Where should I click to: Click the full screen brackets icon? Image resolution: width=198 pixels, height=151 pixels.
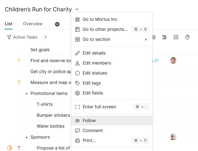point(77,107)
